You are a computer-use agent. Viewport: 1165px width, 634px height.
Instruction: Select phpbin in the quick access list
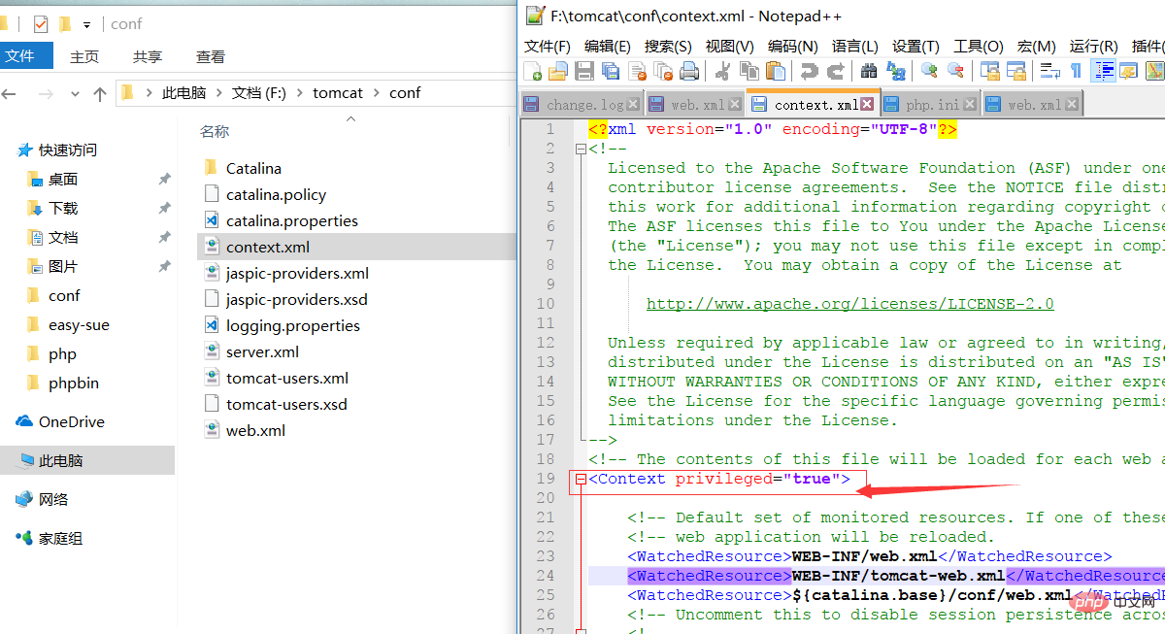[x=74, y=384]
